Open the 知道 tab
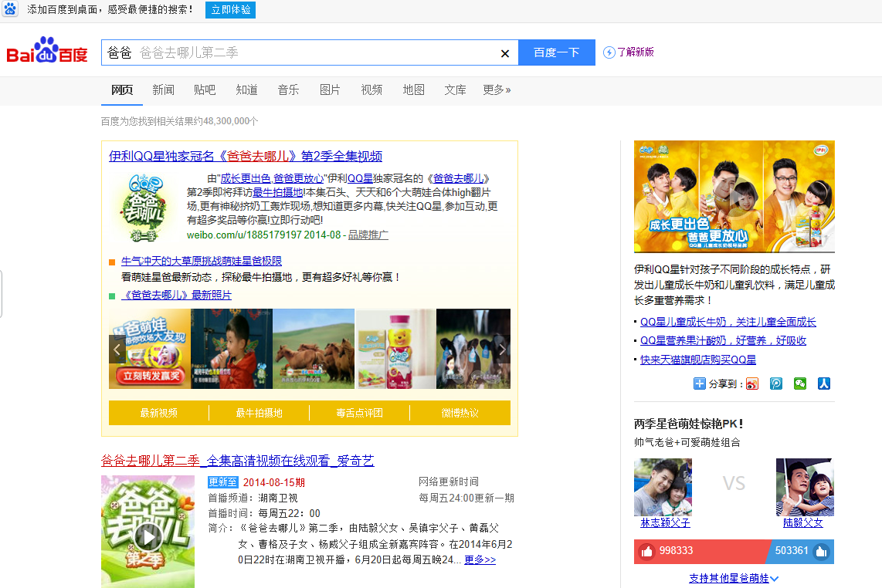882x588 pixels. 246,90
